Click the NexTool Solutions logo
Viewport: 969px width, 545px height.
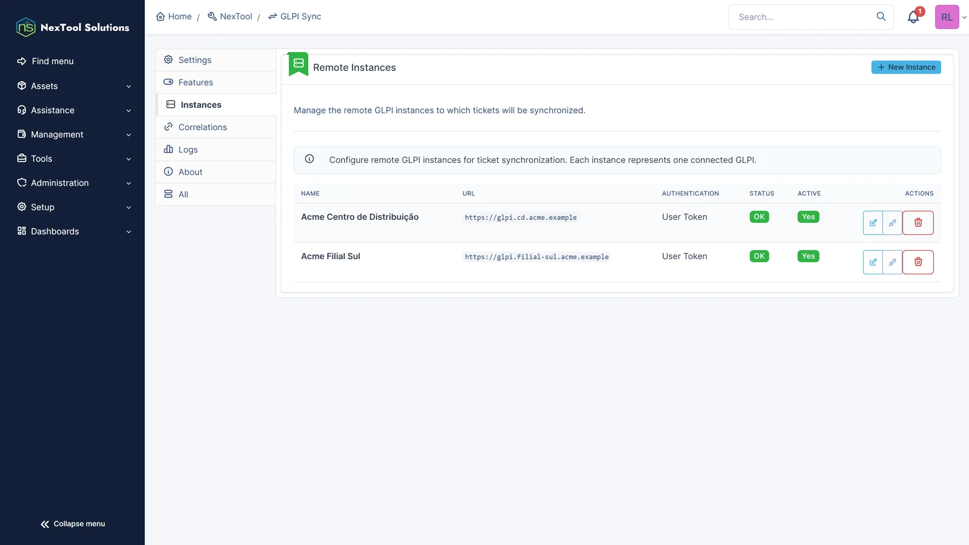coord(73,27)
